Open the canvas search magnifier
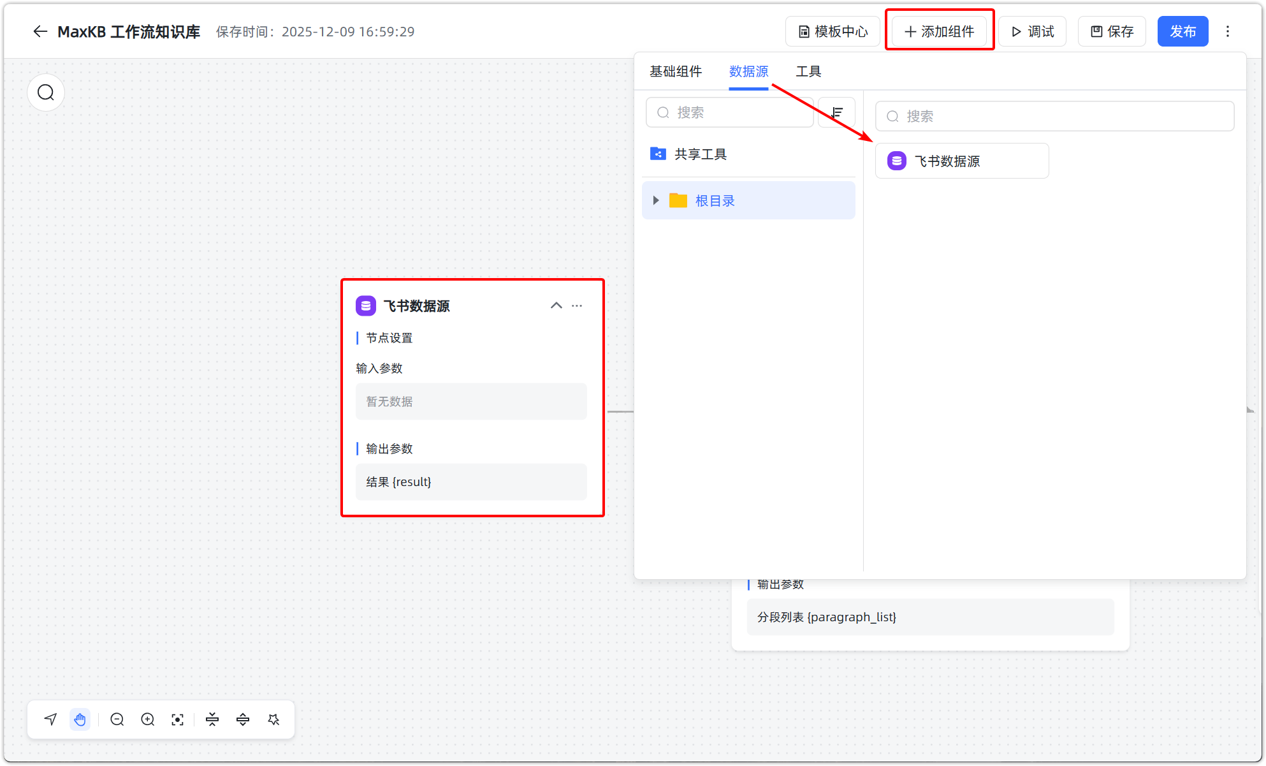The height and width of the screenshot is (766, 1266). pyautogui.click(x=45, y=92)
